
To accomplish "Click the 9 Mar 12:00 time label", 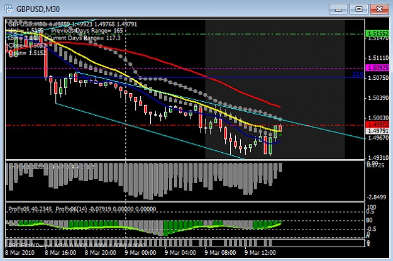I will (260, 252).
